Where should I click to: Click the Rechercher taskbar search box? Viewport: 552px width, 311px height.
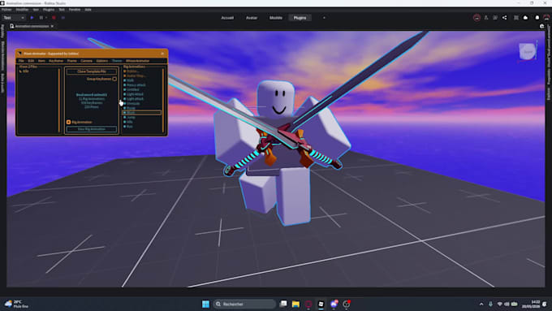click(244, 304)
